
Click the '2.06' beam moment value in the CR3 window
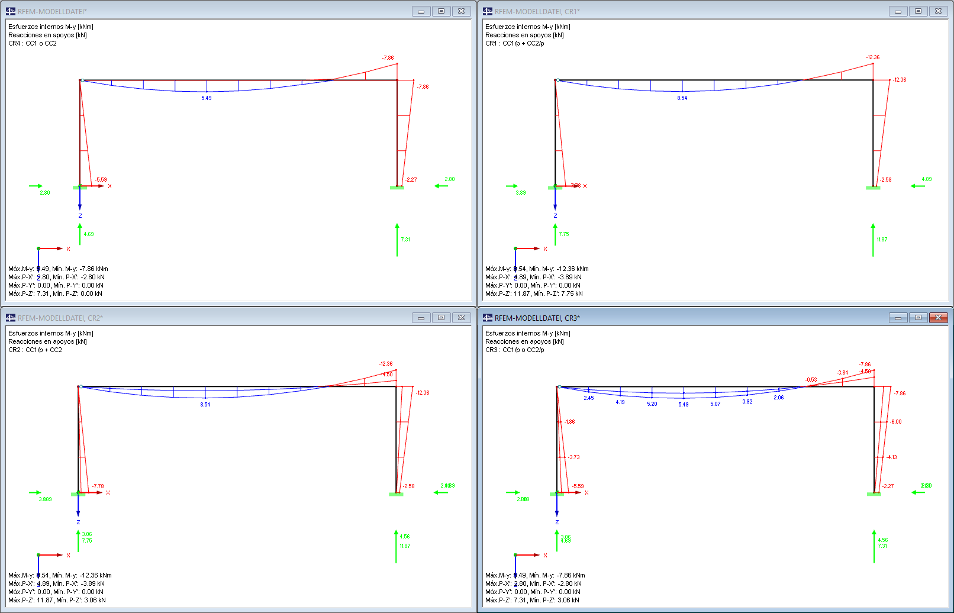[779, 398]
